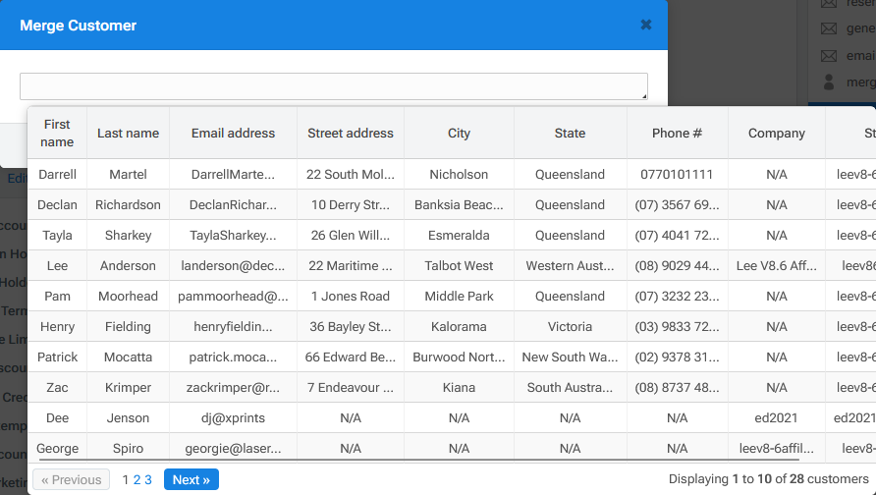Viewport: 876px width, 495px height.
Task: Click the 10 Derry Str... address cell
Action: point(351,204)
